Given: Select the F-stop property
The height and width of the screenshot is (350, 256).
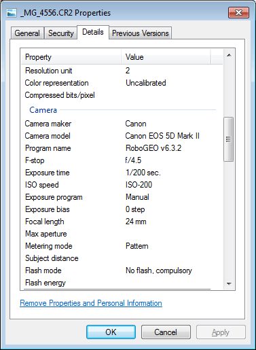Looking at the screenshot, I should tap(35, 160).
